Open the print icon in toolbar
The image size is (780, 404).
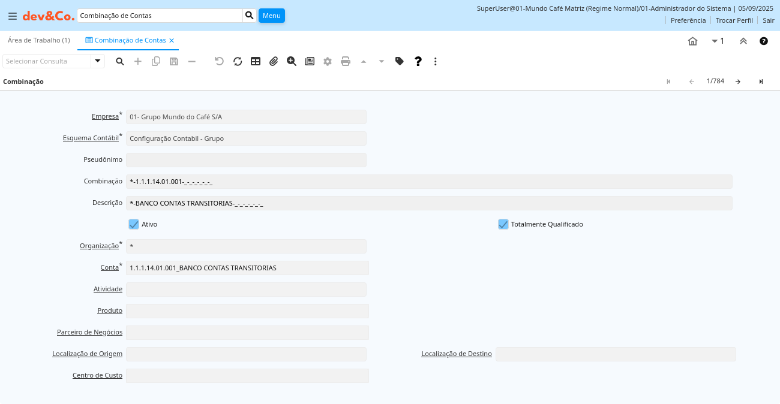[x=346, y=61]
